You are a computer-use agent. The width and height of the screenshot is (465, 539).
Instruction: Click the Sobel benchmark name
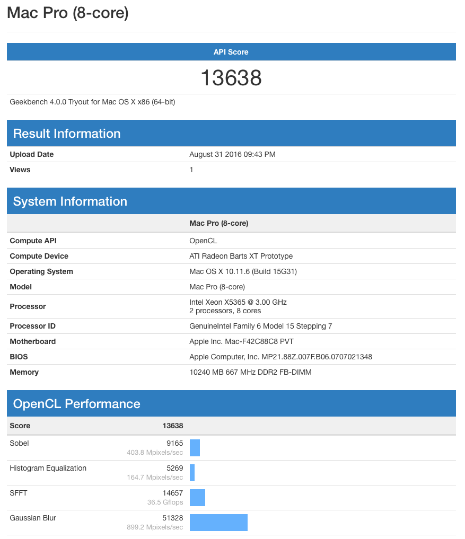coord(19,444)
